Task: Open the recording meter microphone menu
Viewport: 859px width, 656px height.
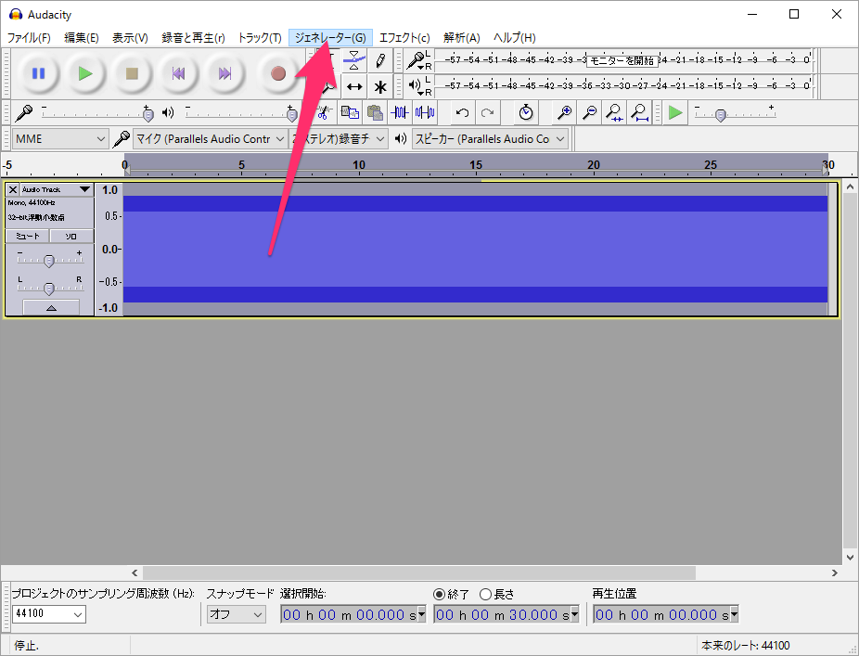Action: click(419, 60)
